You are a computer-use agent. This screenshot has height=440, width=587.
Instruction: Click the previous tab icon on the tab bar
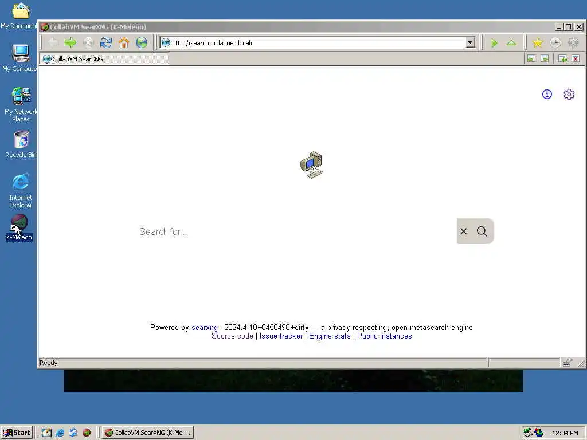531,59
